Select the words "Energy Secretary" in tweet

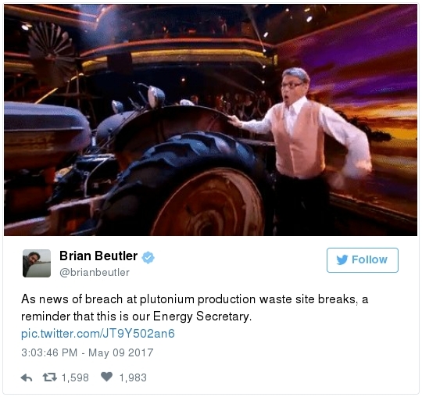[202, 316]
